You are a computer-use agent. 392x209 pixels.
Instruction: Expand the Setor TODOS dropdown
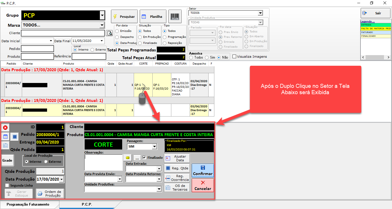point(260,13)
